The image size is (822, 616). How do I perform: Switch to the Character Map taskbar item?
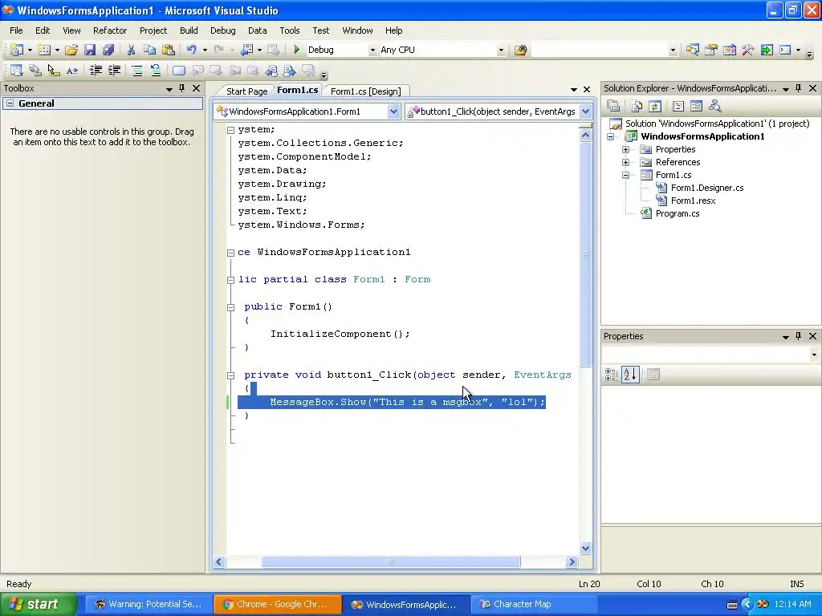point(534,604)
